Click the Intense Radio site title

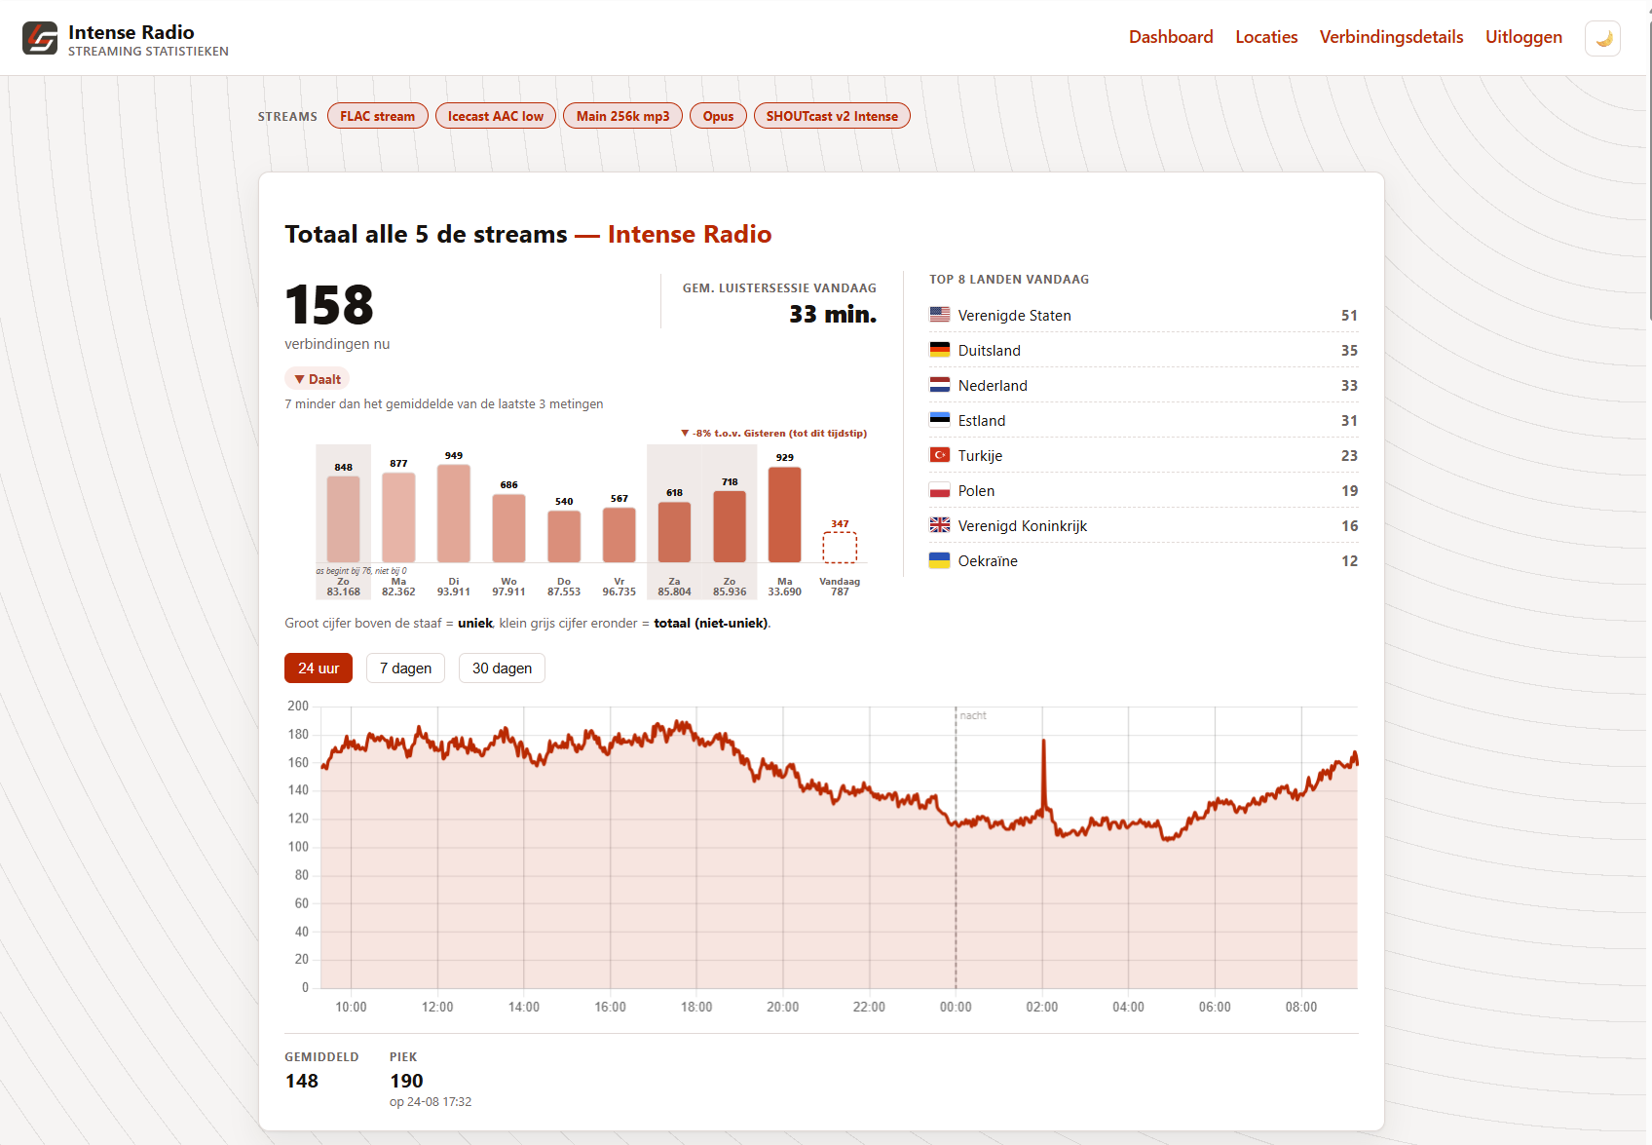click(131, 32)
